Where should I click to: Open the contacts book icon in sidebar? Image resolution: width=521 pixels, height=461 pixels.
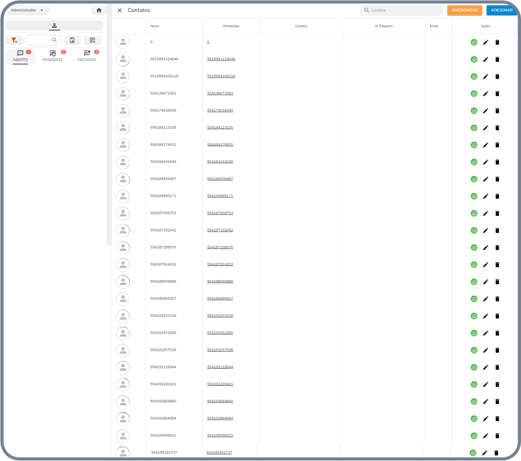[x=72, y=40]
